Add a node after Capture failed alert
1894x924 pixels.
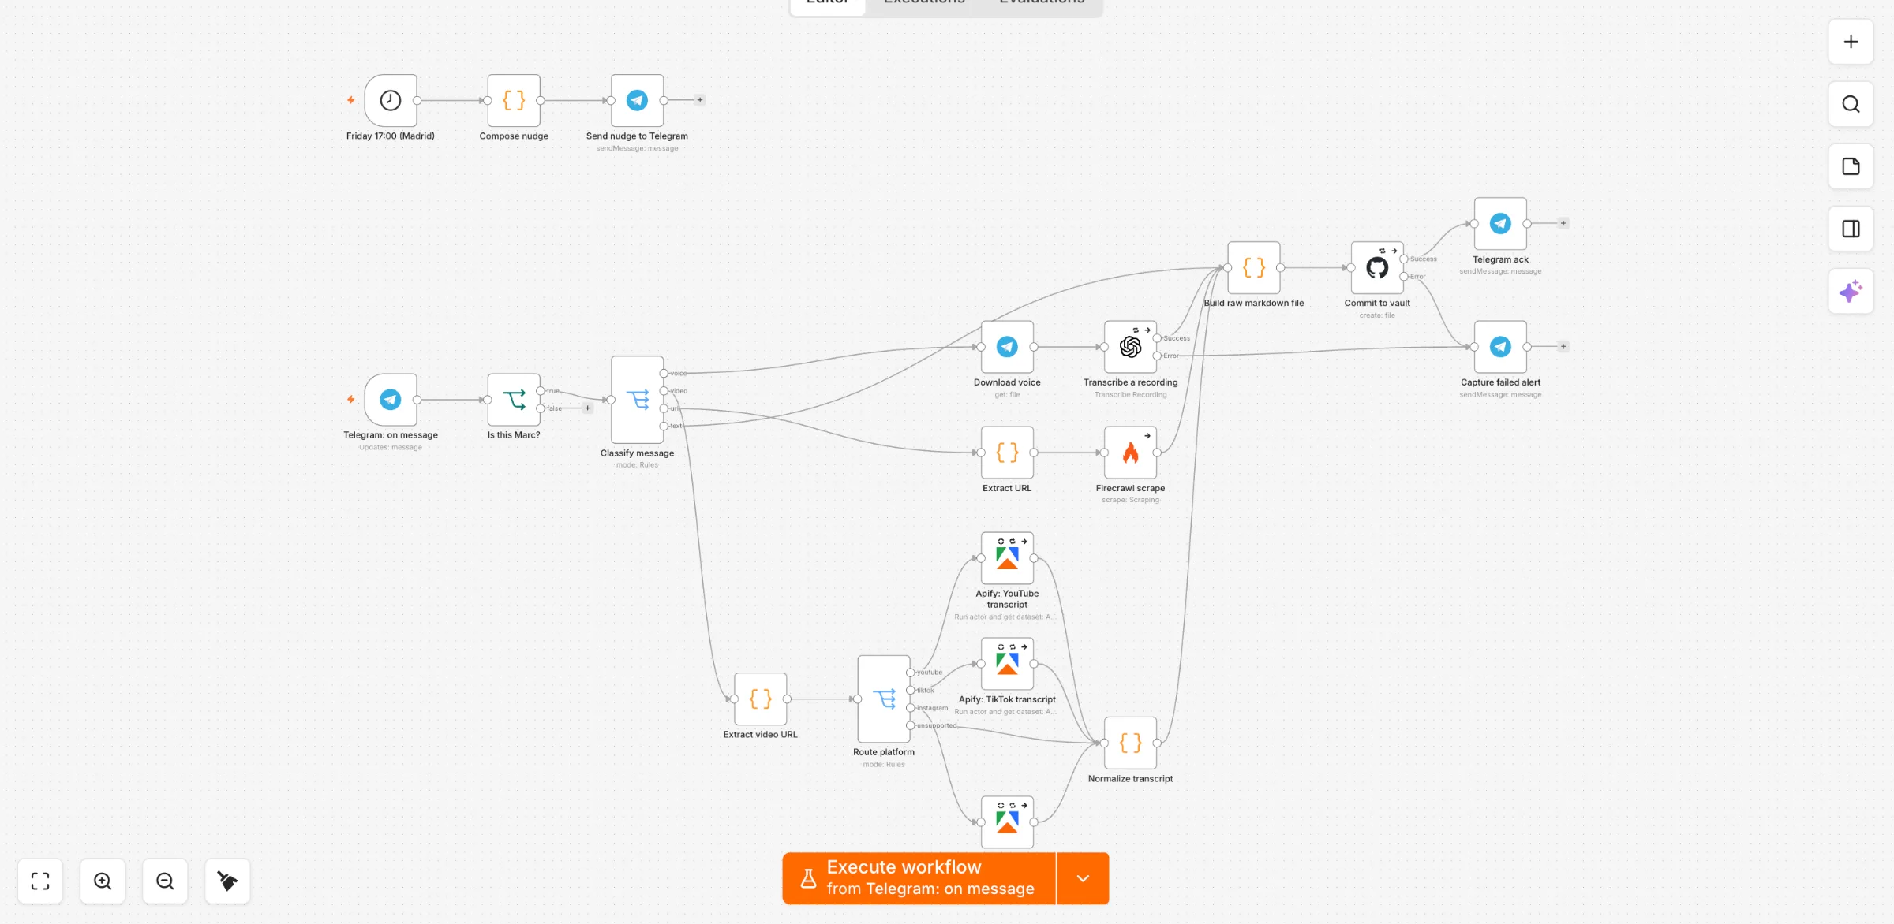(1563, 347)
